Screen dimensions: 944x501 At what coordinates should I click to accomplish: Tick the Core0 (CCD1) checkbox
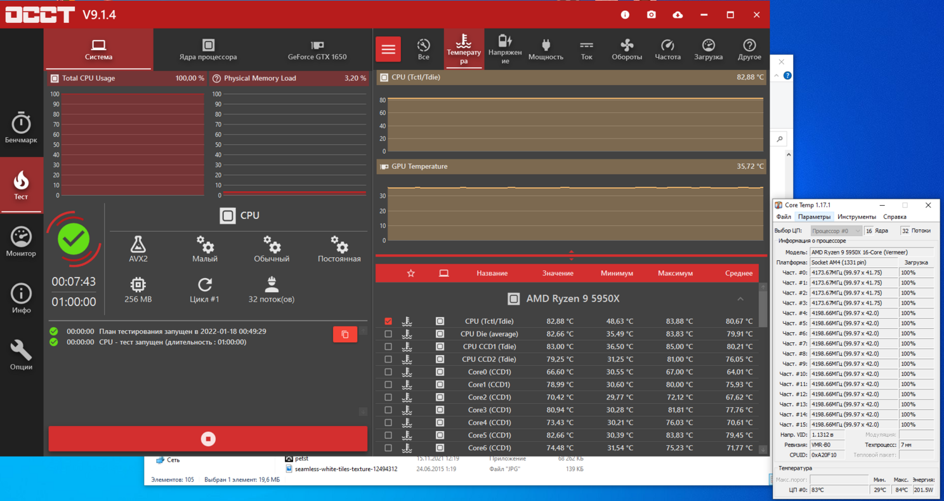click(388, 372)
